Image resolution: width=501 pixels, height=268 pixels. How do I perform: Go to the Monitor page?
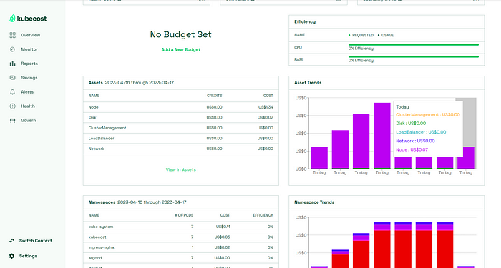(29, 49)
